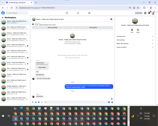Image resolution: width=158 pixels, height=126 pixels.
Task: Open the Esmer conversation
Action: pos(15,46)
